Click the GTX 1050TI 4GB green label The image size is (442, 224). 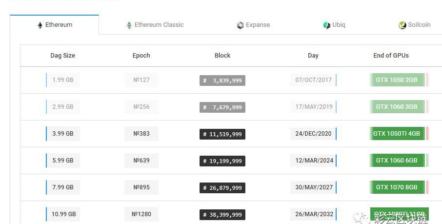click(x=397, y=133)
